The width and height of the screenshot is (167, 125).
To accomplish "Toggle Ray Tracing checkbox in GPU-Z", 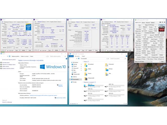I will (147, 59).
